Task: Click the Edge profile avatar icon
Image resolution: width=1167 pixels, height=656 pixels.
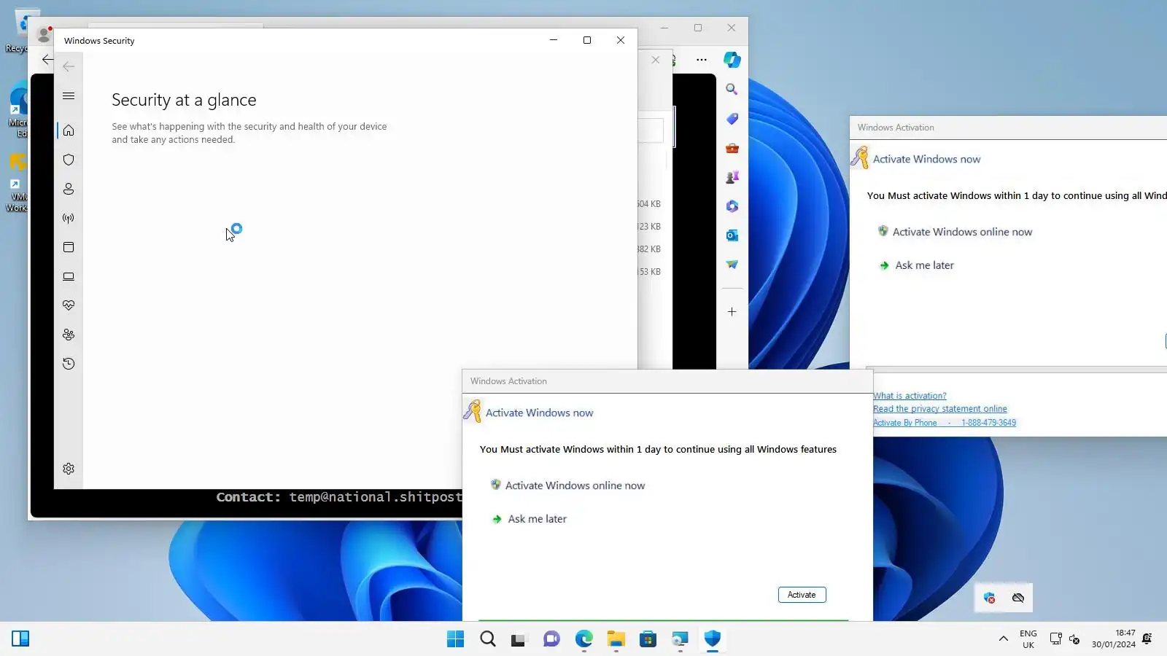Action: pos(44,34)
